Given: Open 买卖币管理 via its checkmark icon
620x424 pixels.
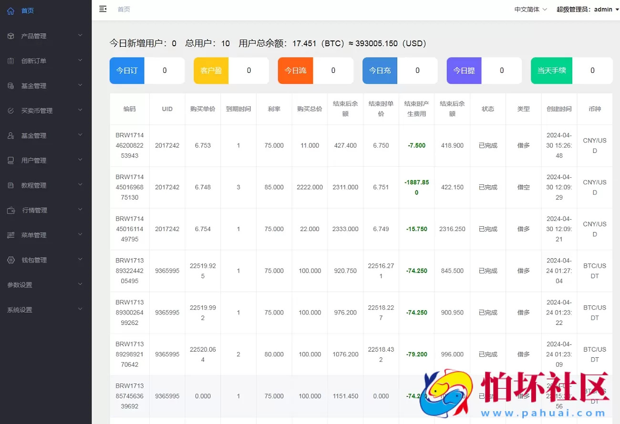Looking at the screenshot, I should (x=10, y=110).
